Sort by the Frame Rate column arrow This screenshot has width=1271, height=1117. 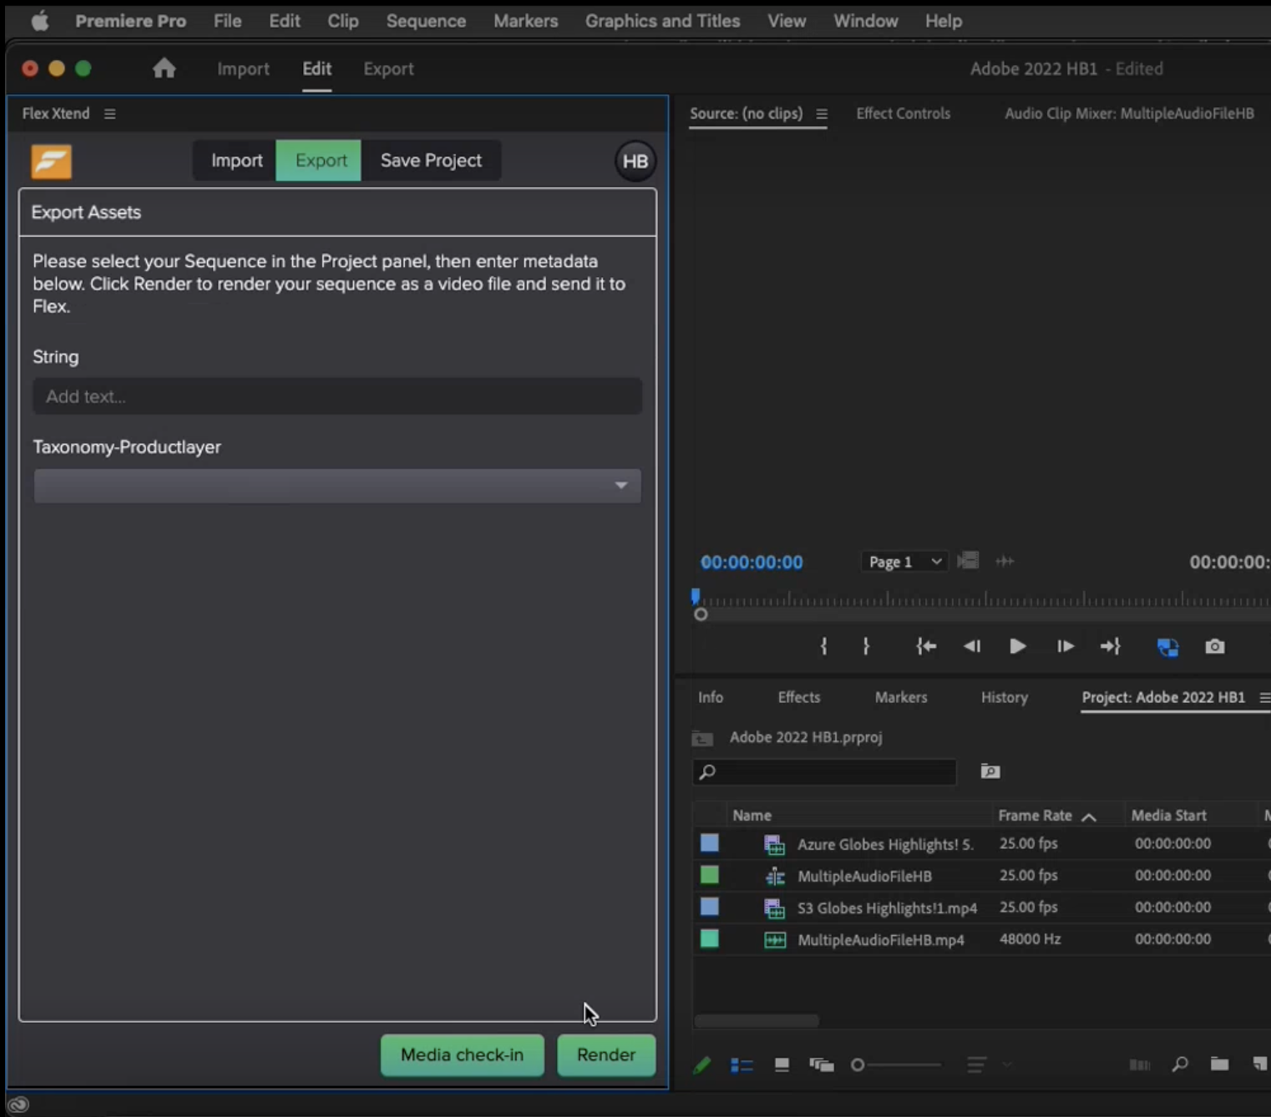tap(1089, 816)
